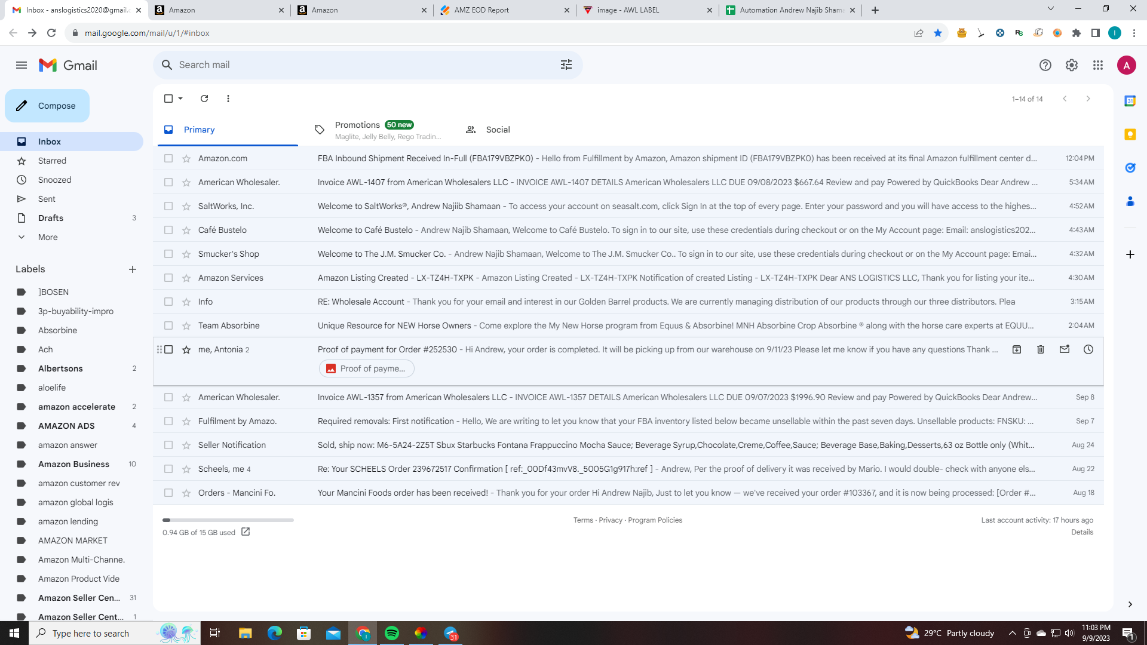Image resolution: width=1147 pixels, height=645 pixels.
Task: Bookmark this page star icon
Action: point(938,33)
